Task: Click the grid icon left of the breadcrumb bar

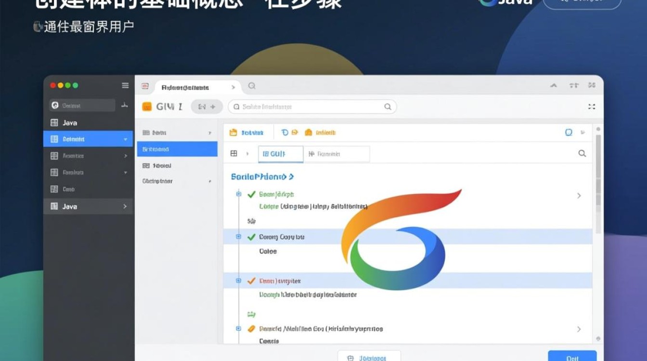Action: pos(233,153)
